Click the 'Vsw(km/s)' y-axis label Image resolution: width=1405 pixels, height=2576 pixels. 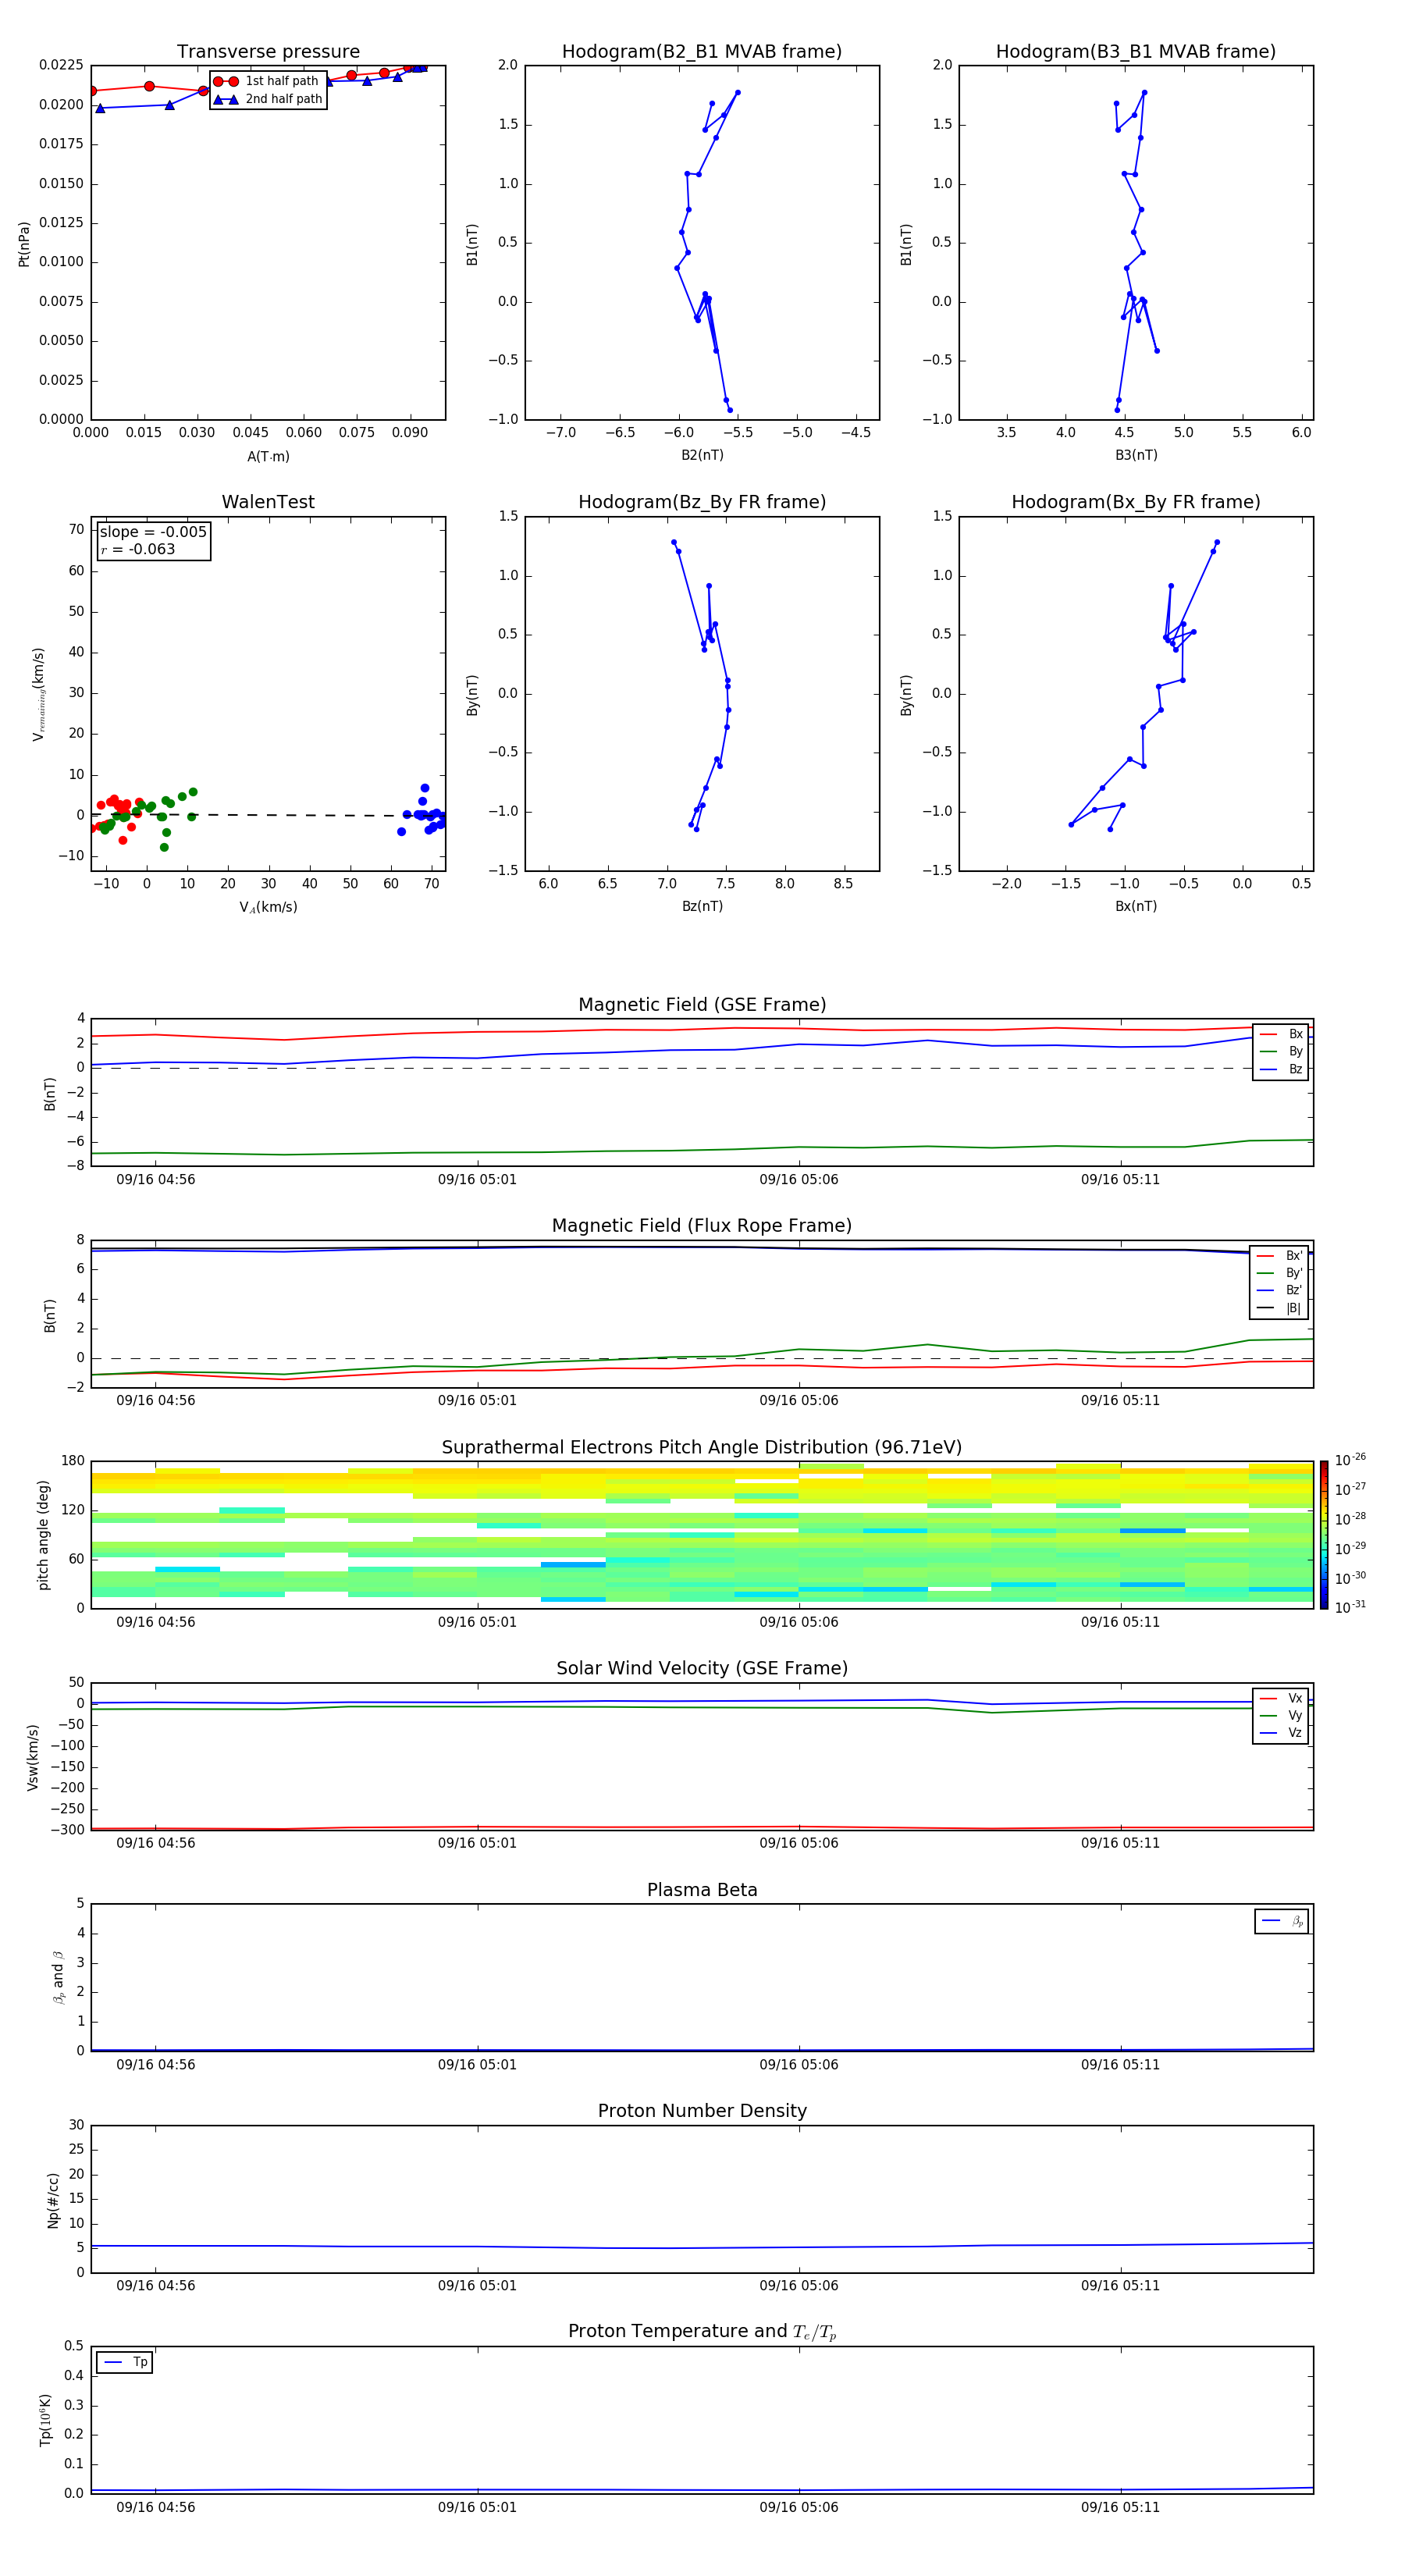click(32, 1757)
